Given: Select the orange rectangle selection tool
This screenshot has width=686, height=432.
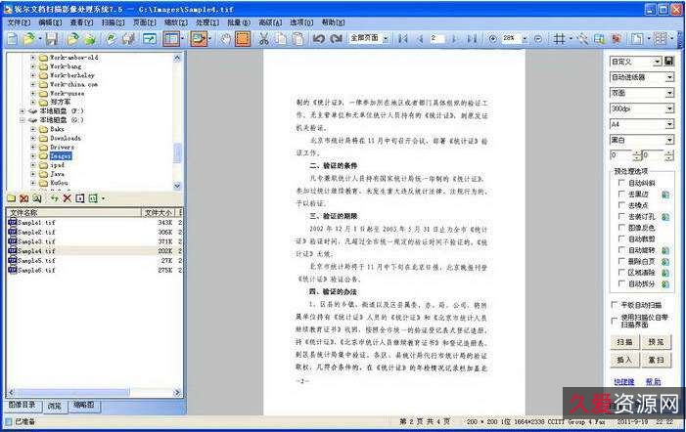Looking at the screenshot, I should click(243, 39).
